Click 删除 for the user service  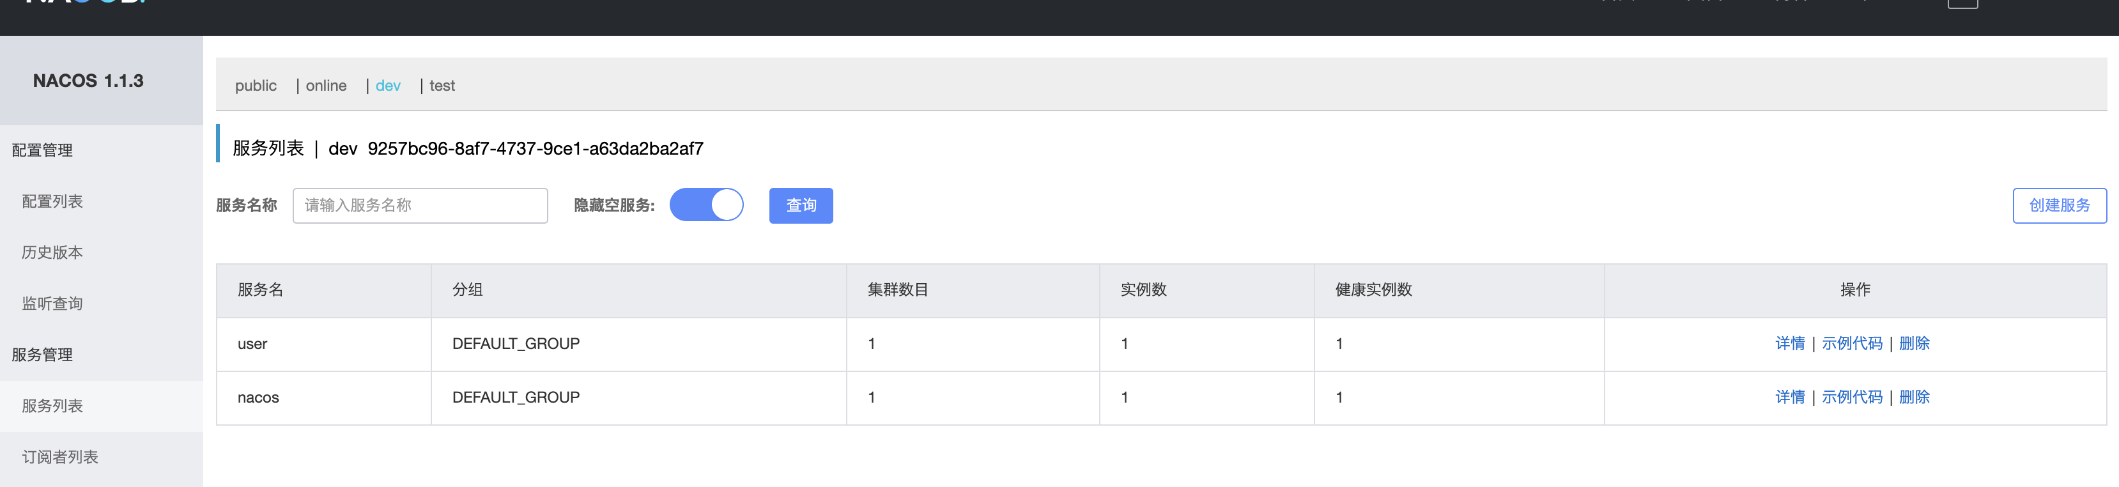tap(1914, 344)
